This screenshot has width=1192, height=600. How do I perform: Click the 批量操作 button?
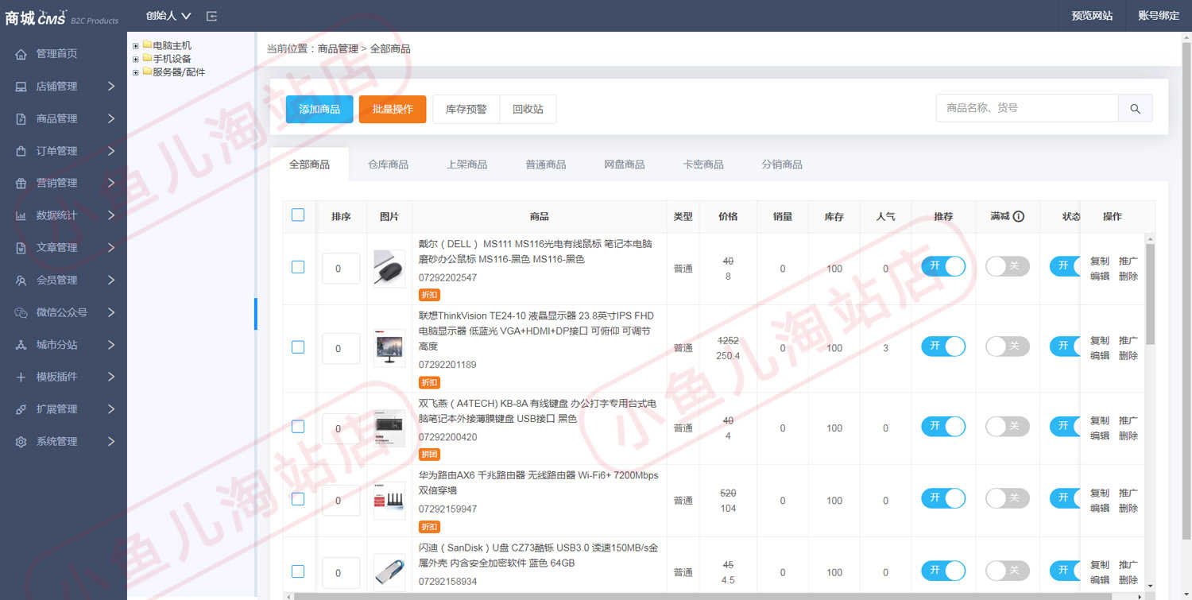click(393, 109)
